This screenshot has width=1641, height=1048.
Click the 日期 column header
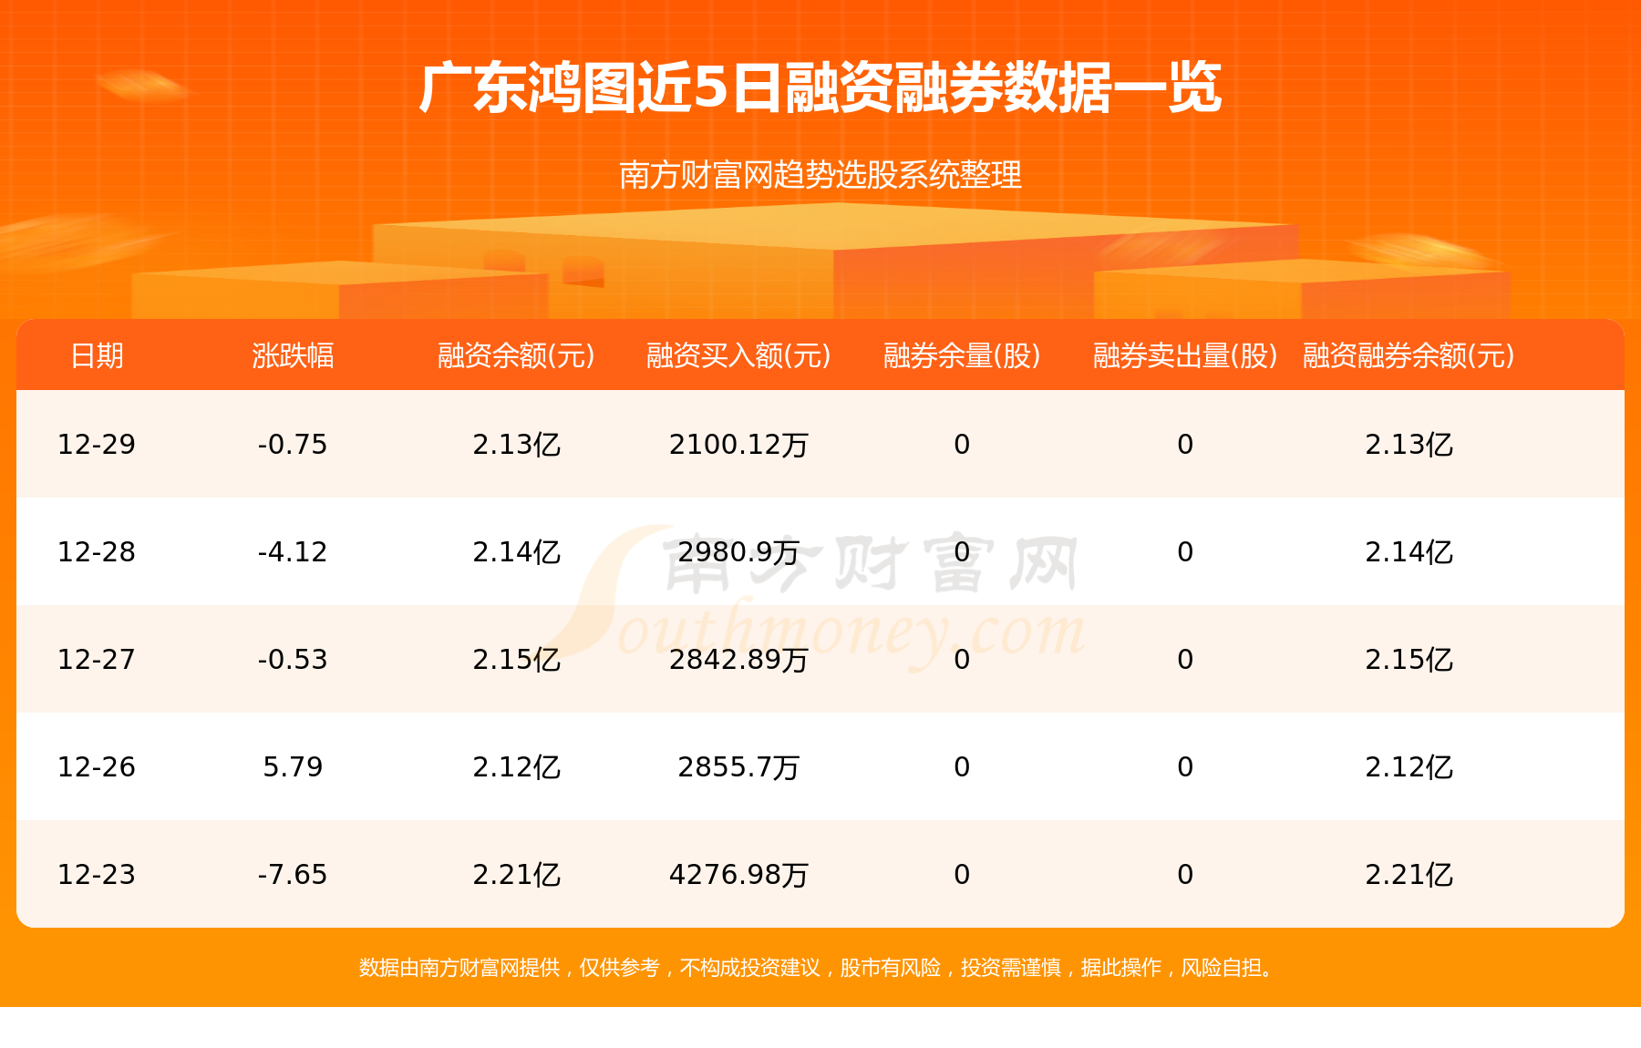(97, 355)
